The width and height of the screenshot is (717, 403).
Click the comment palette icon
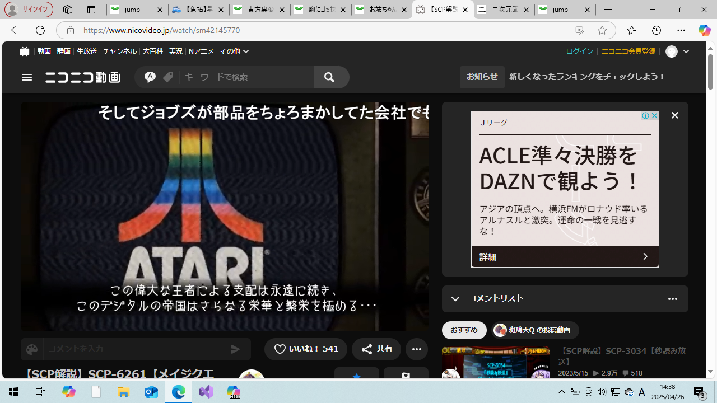[x=32, y=349]
